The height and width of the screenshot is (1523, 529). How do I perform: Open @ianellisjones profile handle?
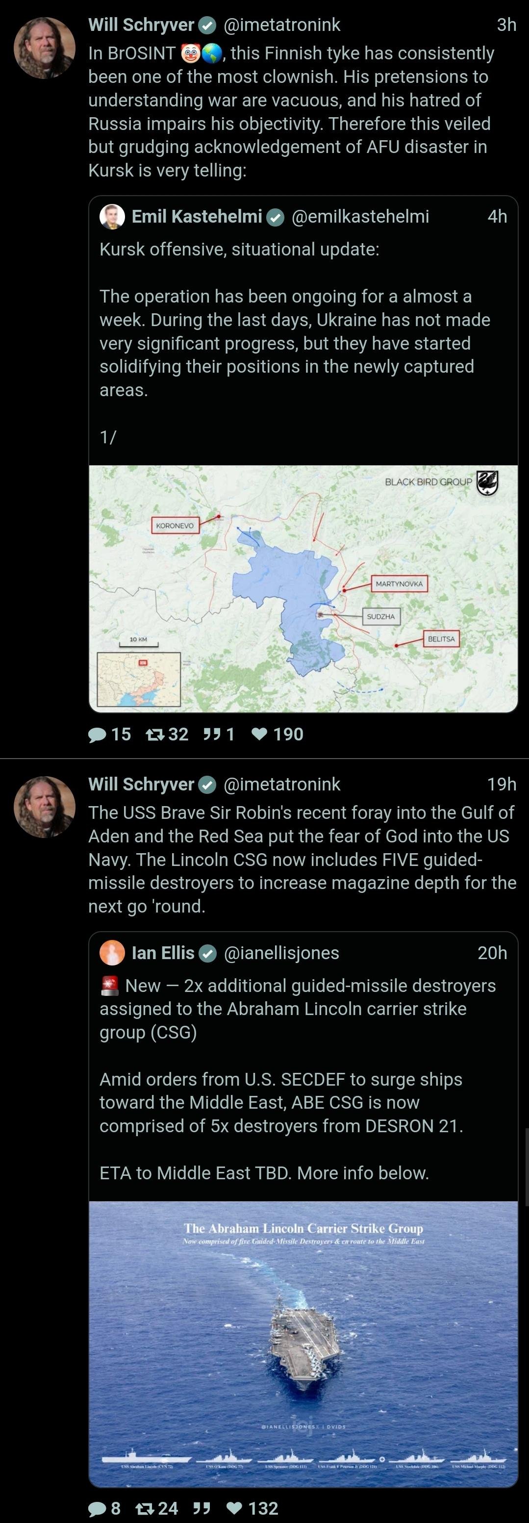click(x=282, y=952)
